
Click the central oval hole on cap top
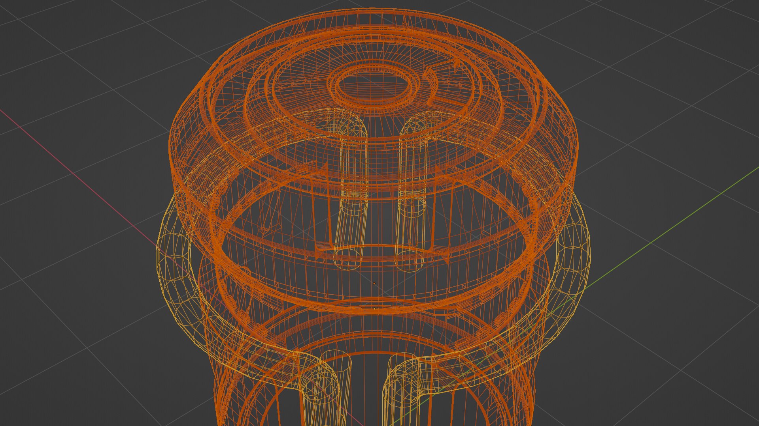(x=374, y=86)
